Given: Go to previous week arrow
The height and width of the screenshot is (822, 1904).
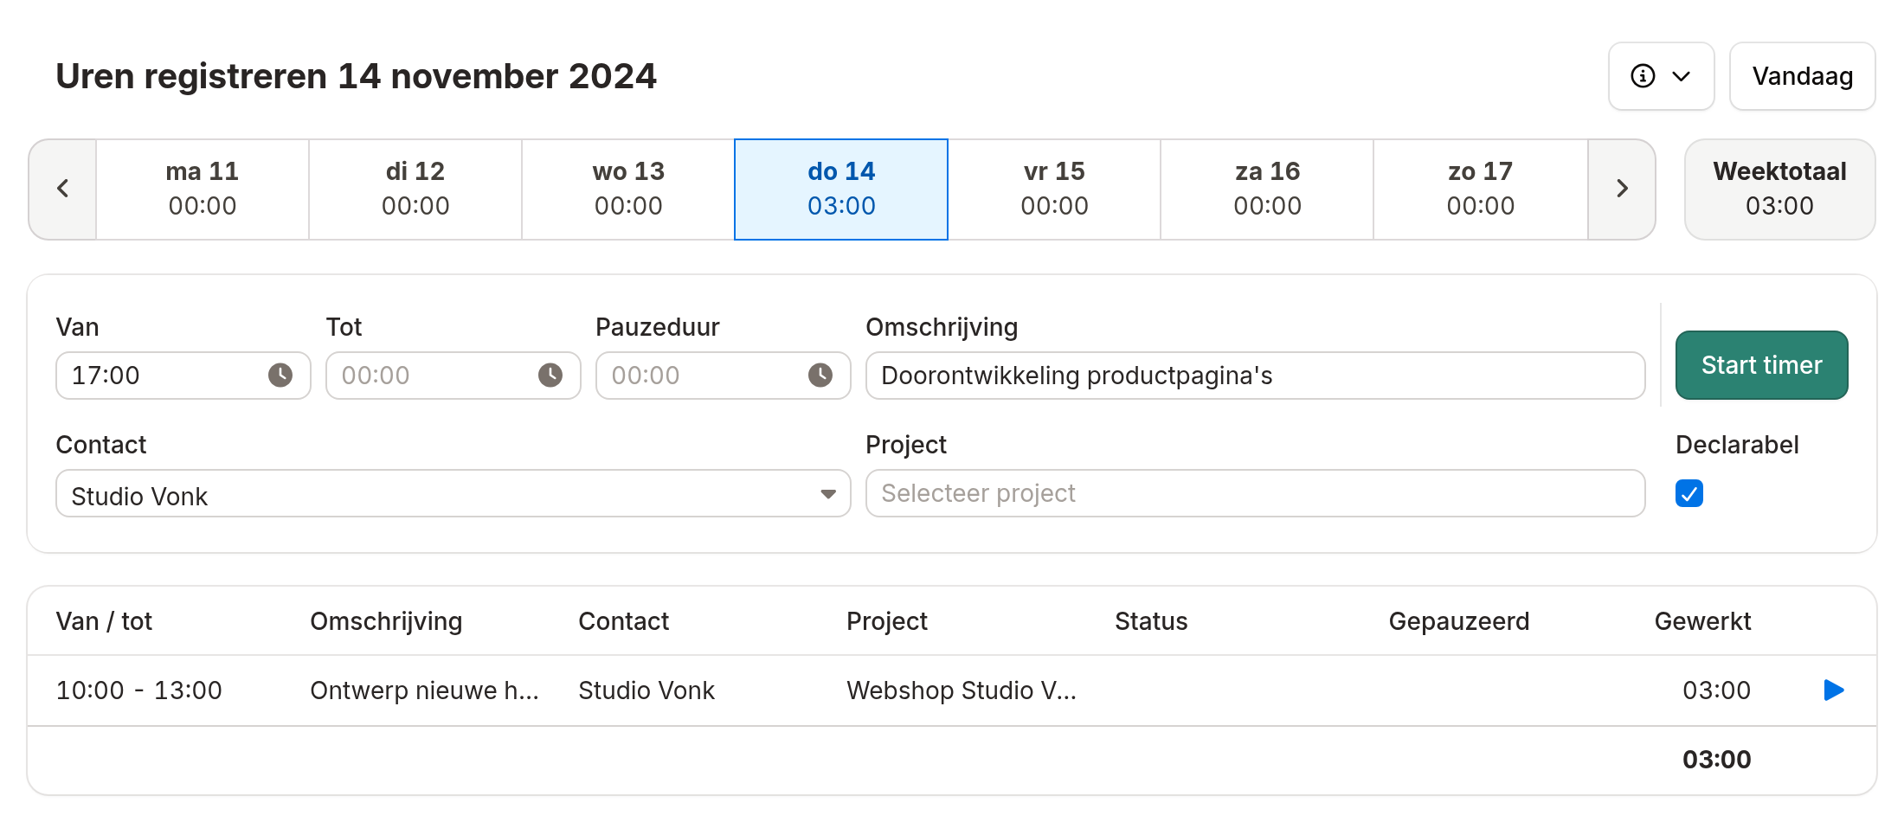Looking at the screenshot, I should pyautogui.click(x=62, y=189).
